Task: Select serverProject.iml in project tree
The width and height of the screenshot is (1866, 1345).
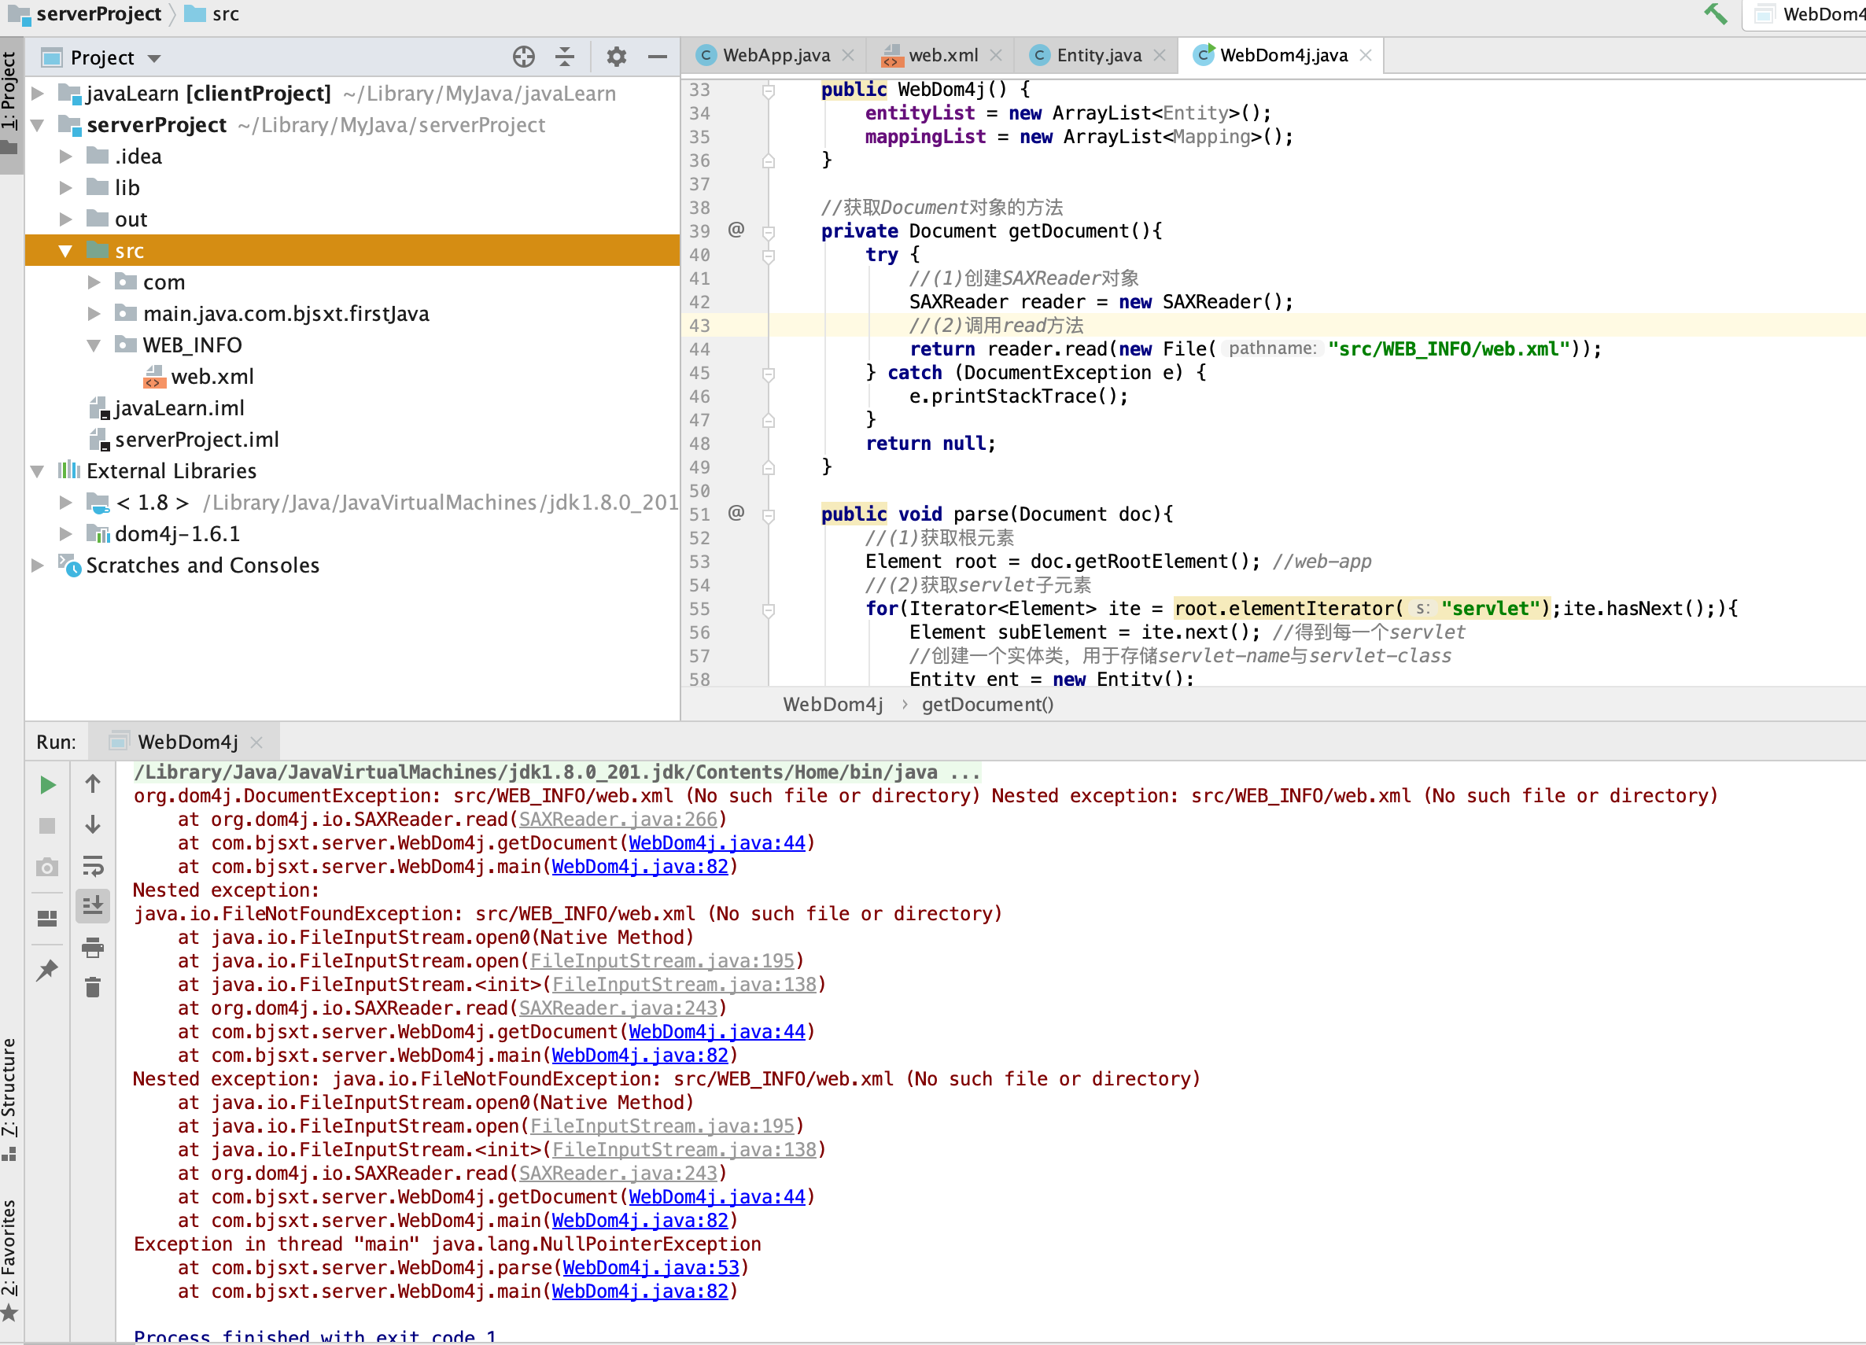Action: [x=196, y=439]
